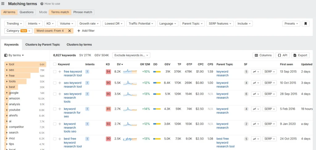Open the SERP features dropdown
The width and height of the screenshot is (316, 150).
coord(220,23)
